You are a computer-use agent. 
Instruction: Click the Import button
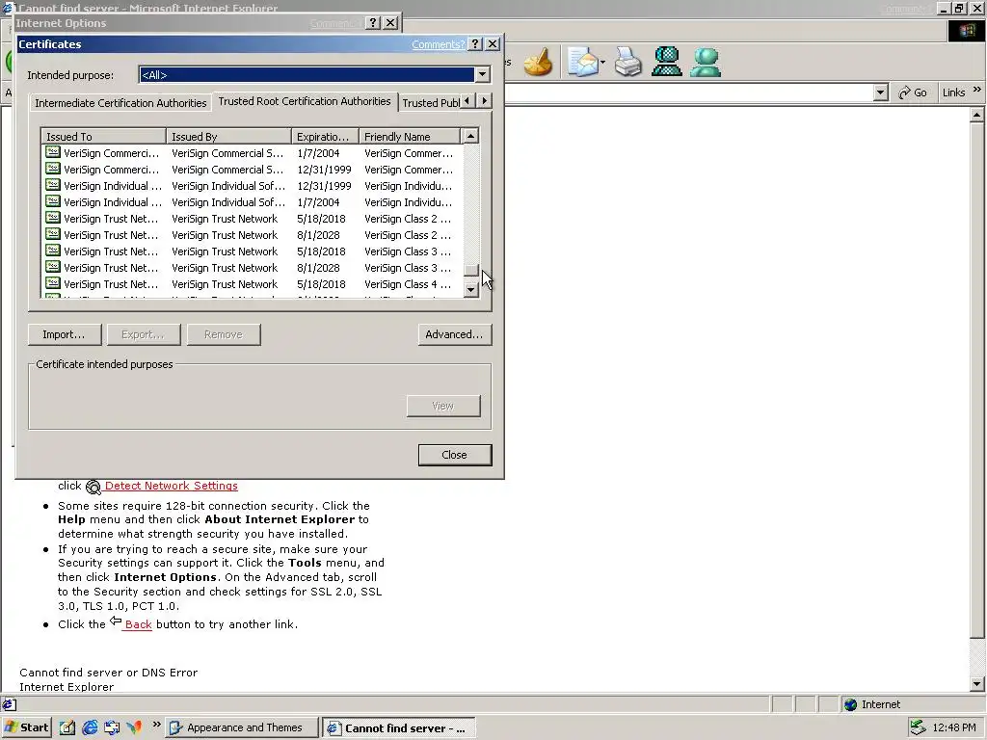tap(65, 334)
